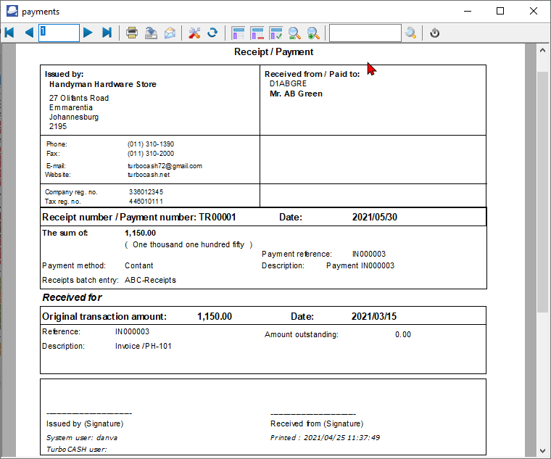Click amount outstanding value 0.00
The height and width of the screenshot is (459, 551).
(x=403, y=334)
